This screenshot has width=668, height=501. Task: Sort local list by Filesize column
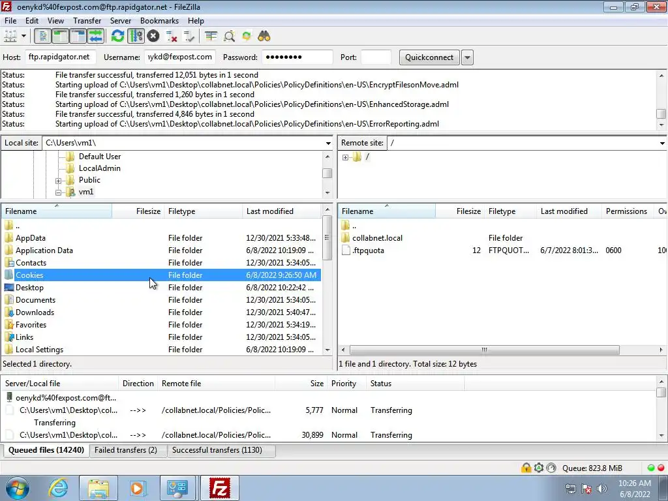(x=138, y=211)
